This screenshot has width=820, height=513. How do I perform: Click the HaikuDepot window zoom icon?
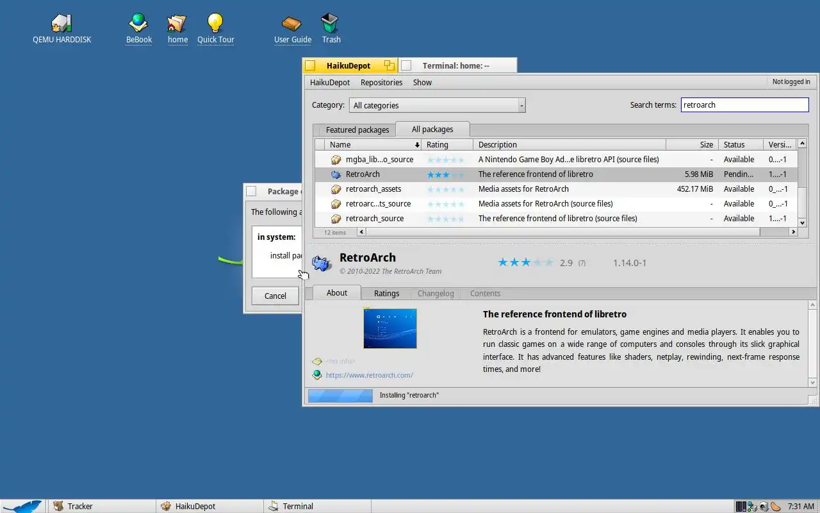(389, 65)
